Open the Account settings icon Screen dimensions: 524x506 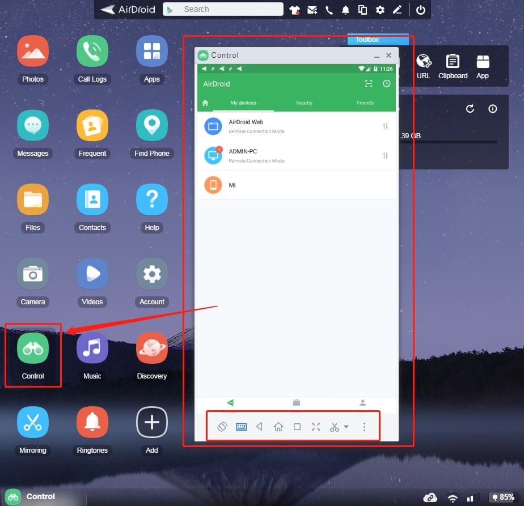tap(152, 274)
